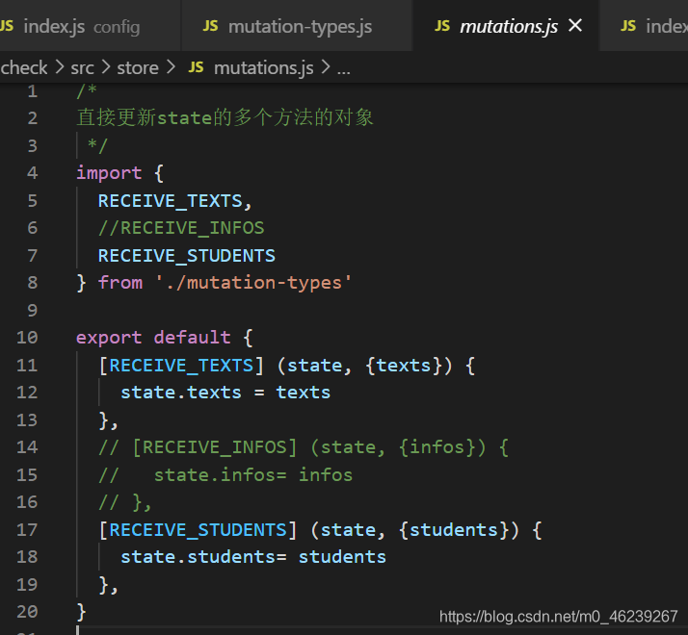Click line number 17
This screenshot has width=688, height=635.
[27, 530]
